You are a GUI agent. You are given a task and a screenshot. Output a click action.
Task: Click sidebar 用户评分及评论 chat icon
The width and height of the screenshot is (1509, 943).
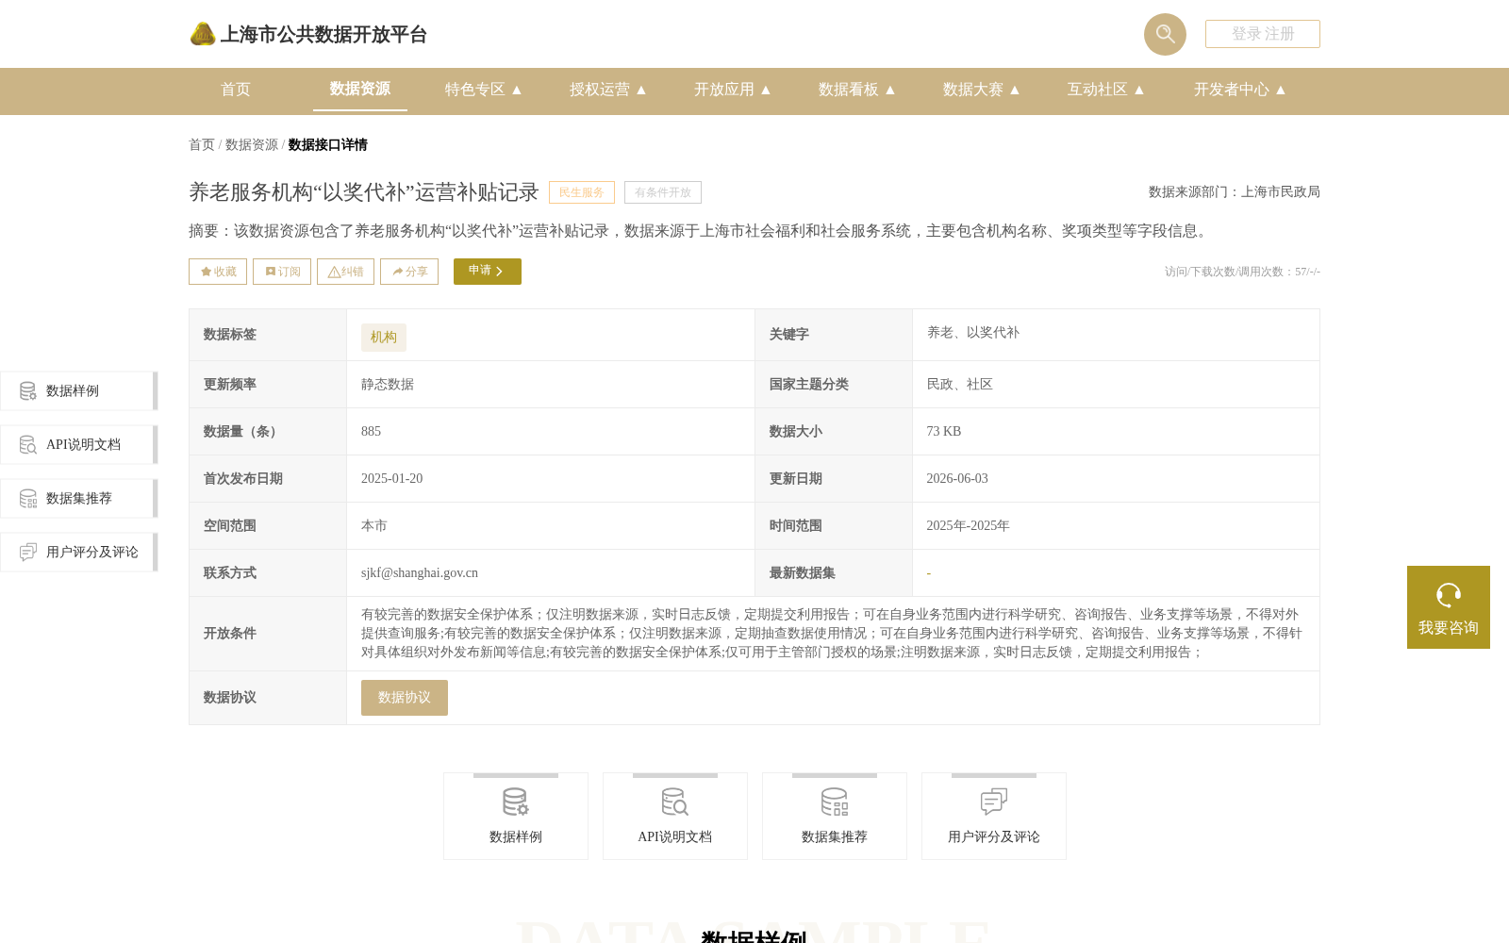click(28, 553)
